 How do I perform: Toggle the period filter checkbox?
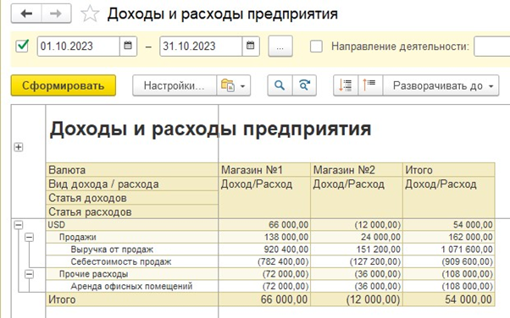coord(22,47)
